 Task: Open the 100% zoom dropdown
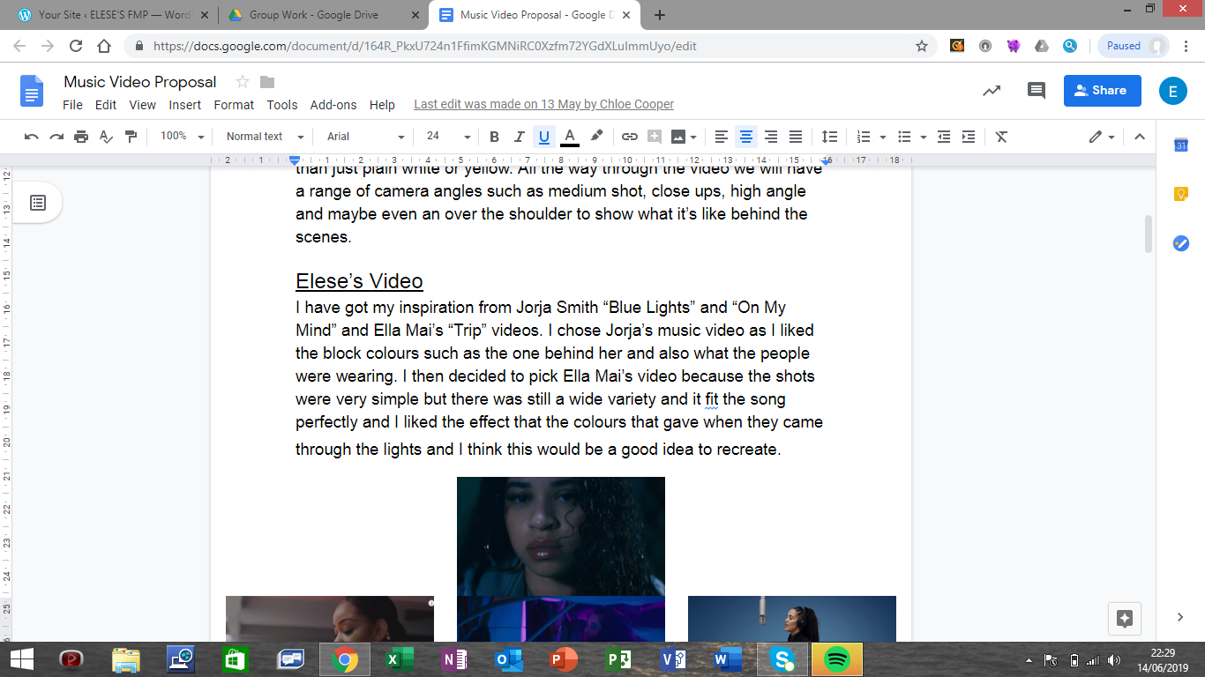click(182, 137)
